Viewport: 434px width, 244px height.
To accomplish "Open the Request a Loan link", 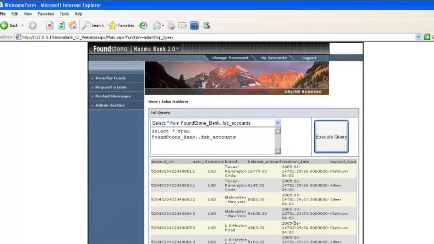I will click(111, 87).
